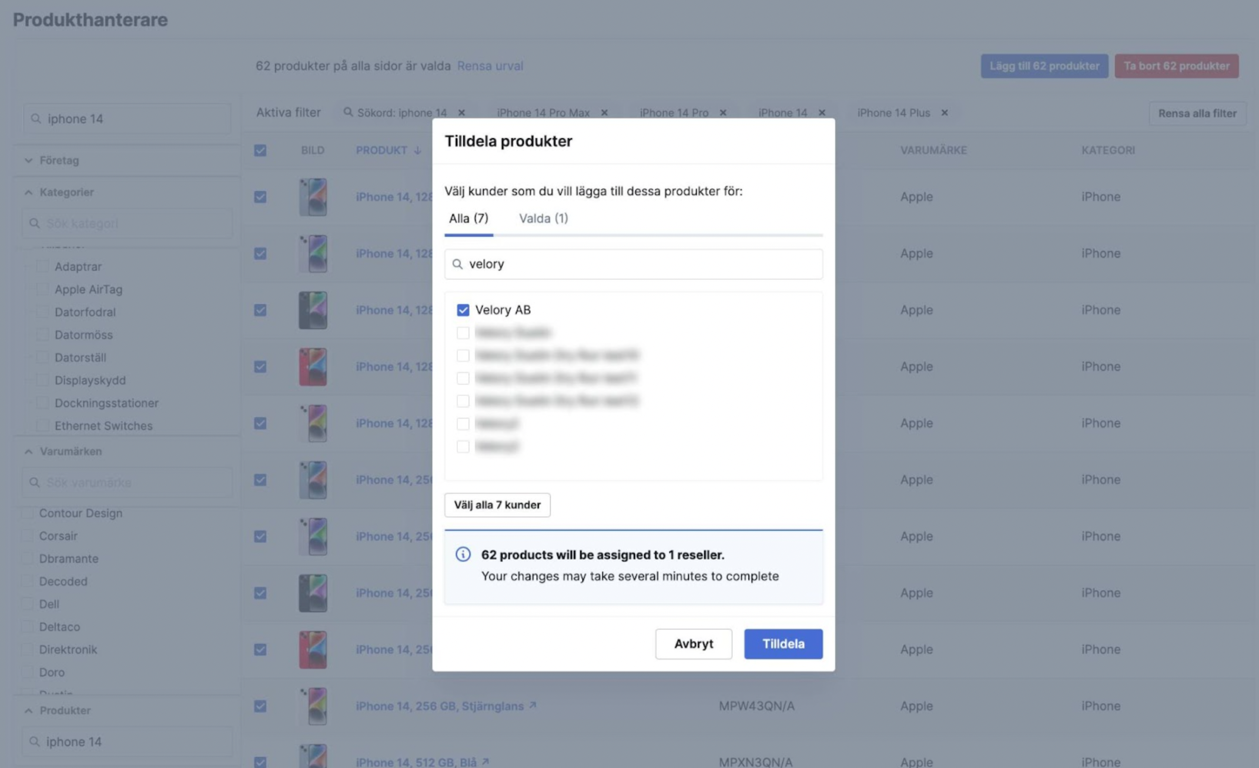The image size is (1259, 768).
Task: Click Ta bort 62 produkter button
Action: 1177,66
